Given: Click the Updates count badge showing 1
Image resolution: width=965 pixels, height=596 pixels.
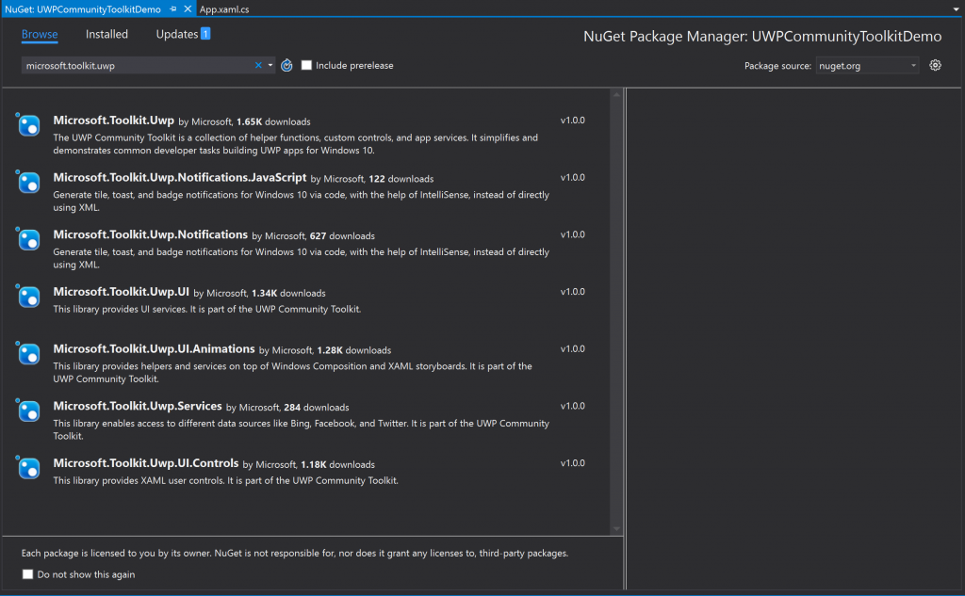Looking at the screenshot, I should tap(205, 34).
